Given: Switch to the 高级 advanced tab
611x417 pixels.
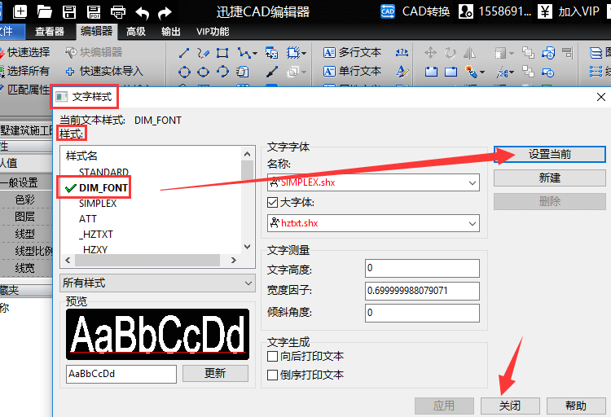Looking at the screenshot, I should click(x=136, y=32).
